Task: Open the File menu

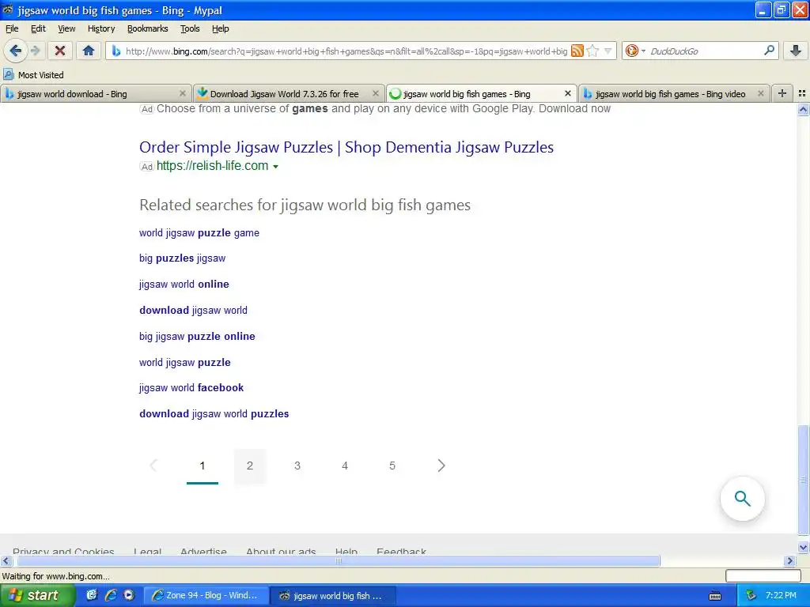Action: [12, 28]
